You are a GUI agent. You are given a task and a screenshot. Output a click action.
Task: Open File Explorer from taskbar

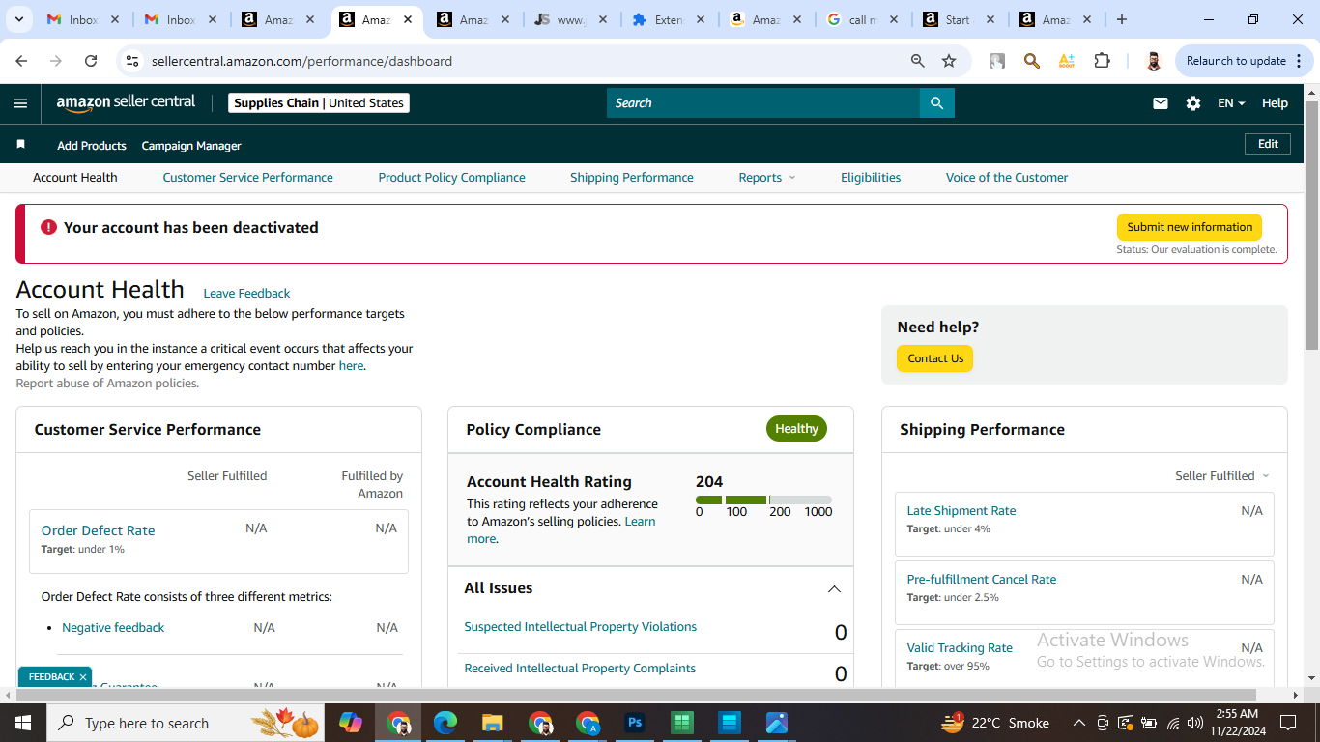(493, 723)
